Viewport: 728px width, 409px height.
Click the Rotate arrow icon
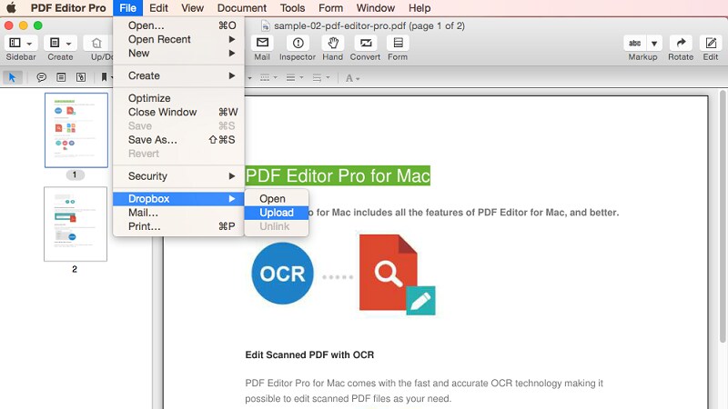tap(681, 43)
